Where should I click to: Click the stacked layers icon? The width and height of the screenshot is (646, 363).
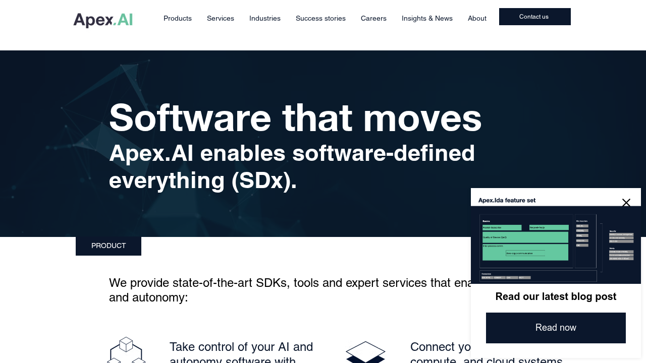click(365, 352)
